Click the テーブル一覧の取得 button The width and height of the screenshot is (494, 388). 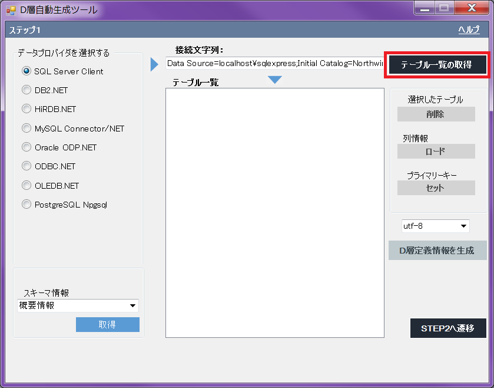coord(436,65)
